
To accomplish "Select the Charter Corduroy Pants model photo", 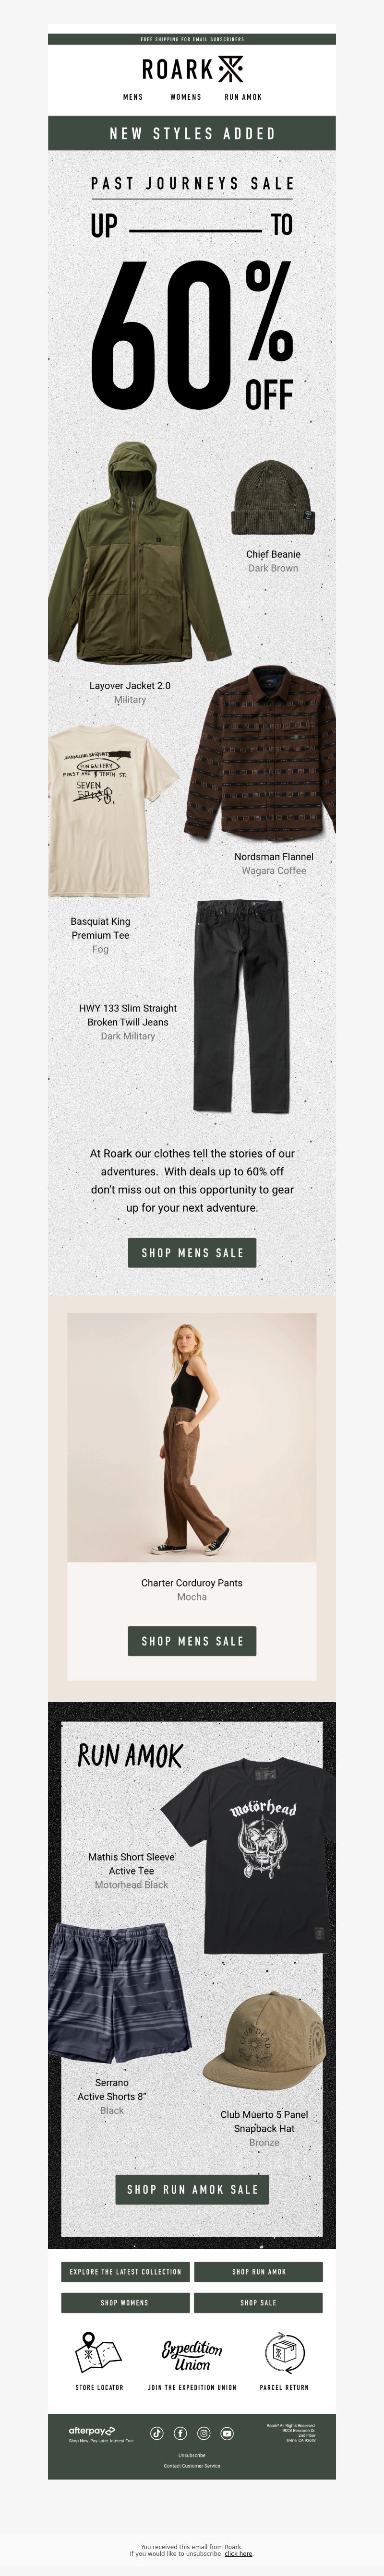I will pos(192,1437).
